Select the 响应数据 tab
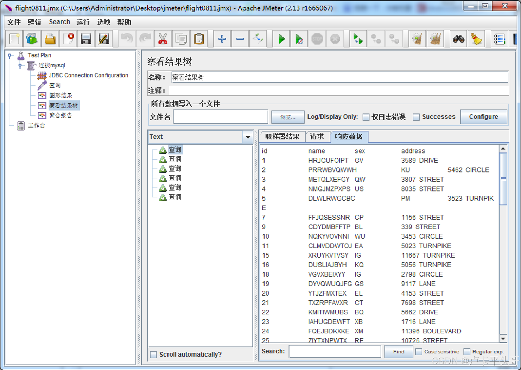521x370 pixels. [x=349, y=137]
